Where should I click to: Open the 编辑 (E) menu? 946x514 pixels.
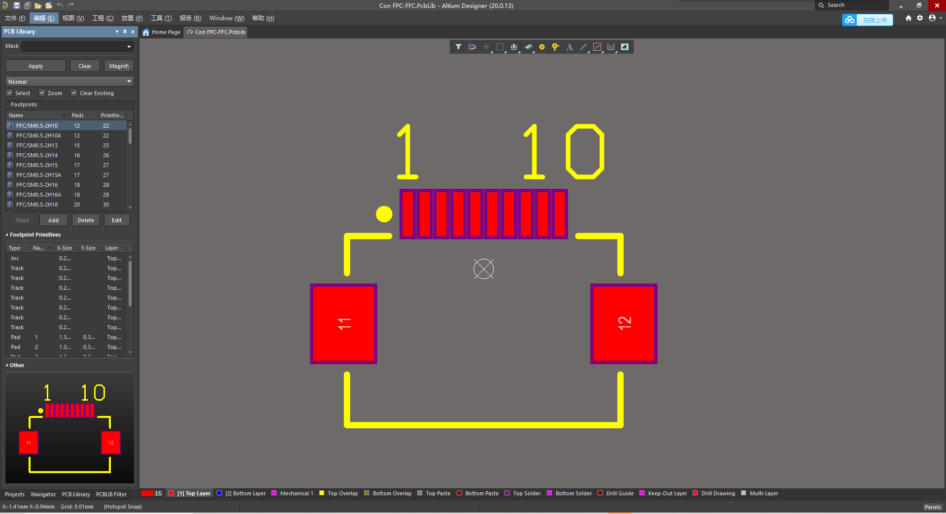click(44, 18)
